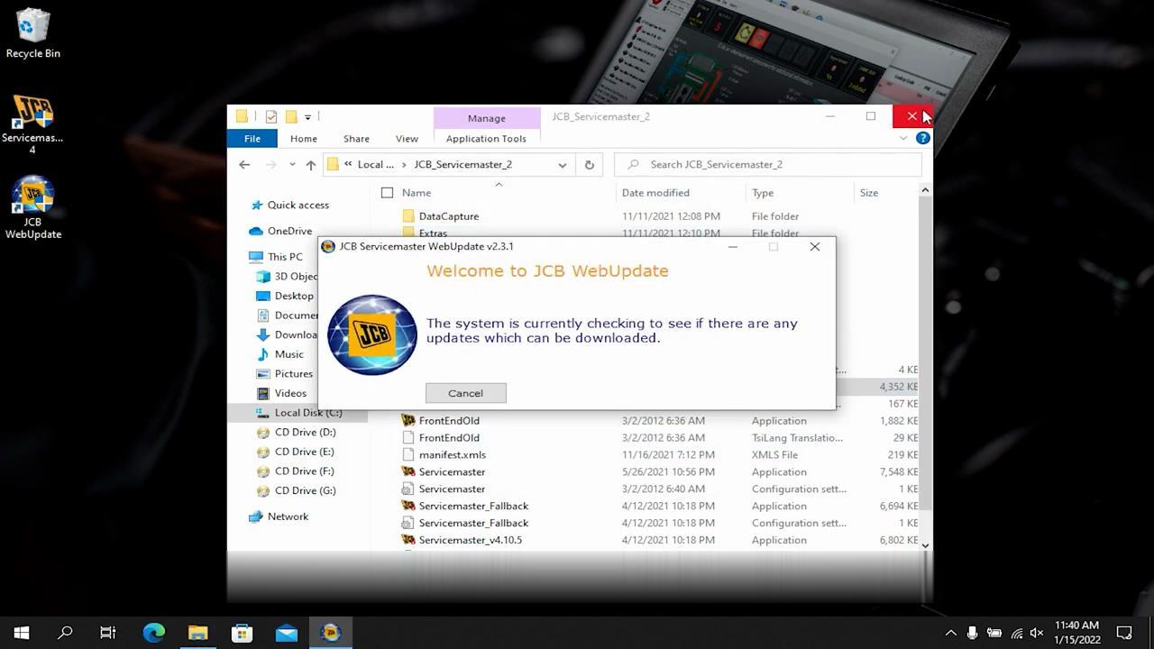Open the JCB WebUpdate desktop shortcut
The image size is (1154, 649).
click(x=32, y=208)
